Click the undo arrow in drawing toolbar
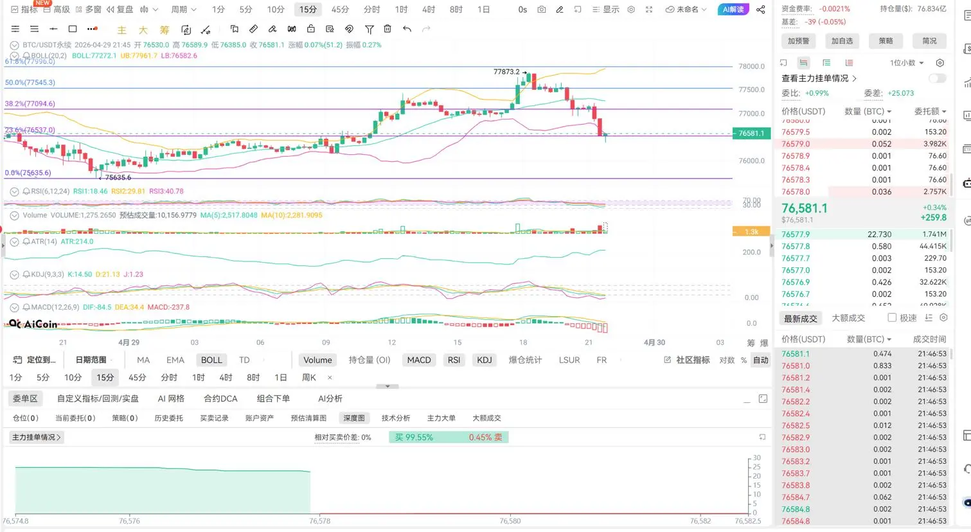 (x=407, y=29)
